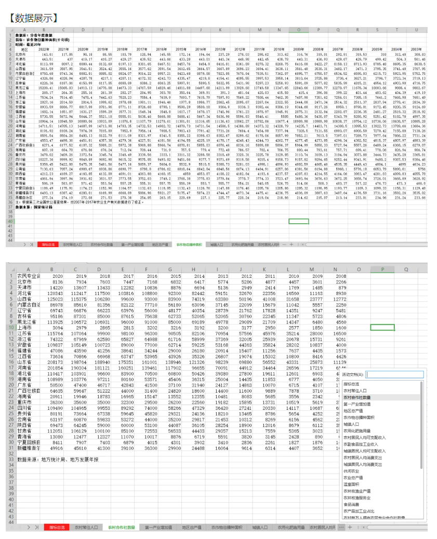Click horizontal scrollbar of lower spreadsheet
Viewport: 437px width, 539px height.
click(397, 527)
